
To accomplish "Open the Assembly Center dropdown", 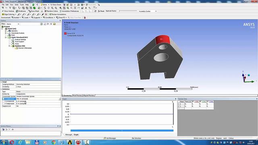I will click(x=148, y=11).
